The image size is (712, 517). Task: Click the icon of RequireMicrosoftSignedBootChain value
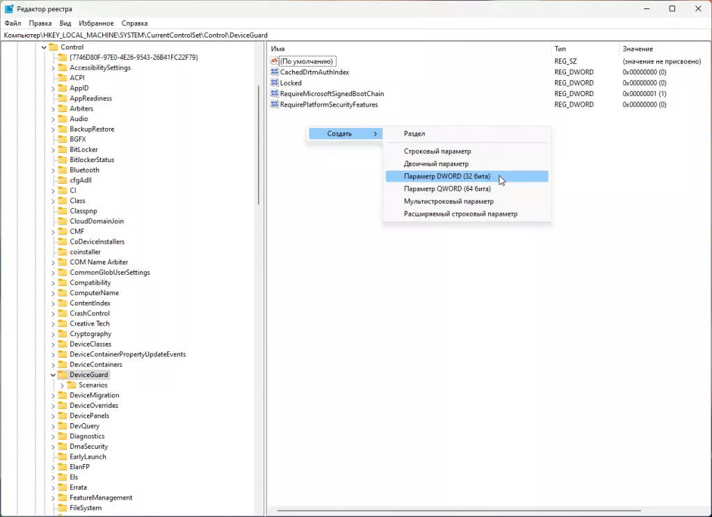[274, 94]
